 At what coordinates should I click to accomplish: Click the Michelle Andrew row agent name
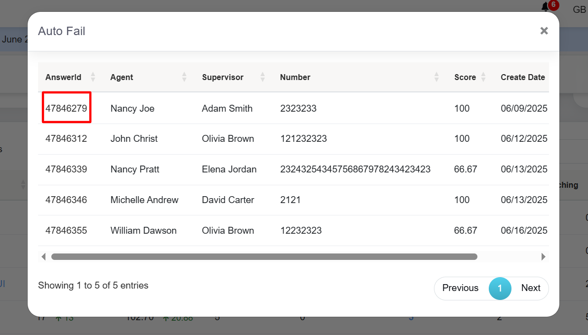pyautogui.click(x=144, y=200)
